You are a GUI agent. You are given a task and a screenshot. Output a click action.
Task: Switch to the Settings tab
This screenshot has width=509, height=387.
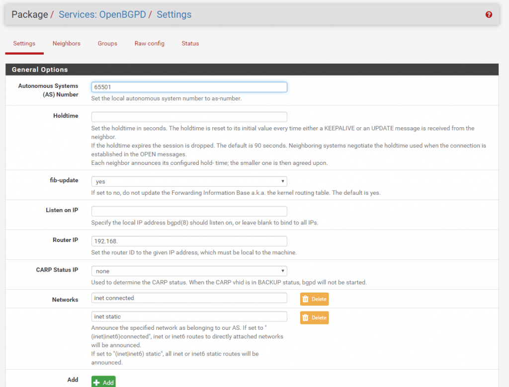click(x=24, y=43)
